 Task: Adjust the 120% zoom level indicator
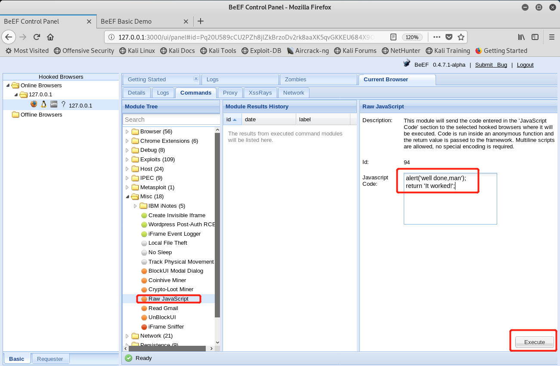412,37
